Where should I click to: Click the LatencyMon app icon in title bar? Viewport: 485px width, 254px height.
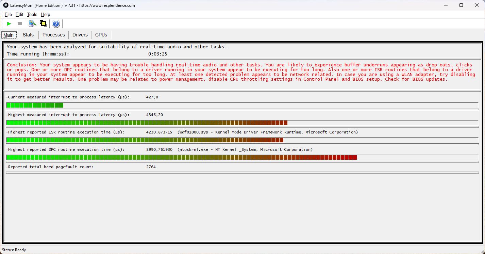[x=5, y=5]
